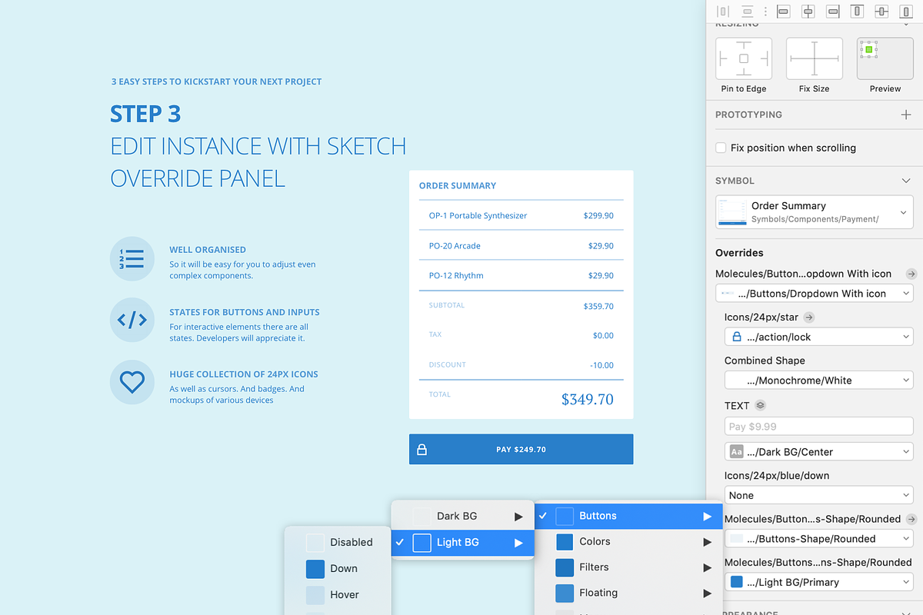Click layer-style icon next to TEXT

(x=761, y=405)
